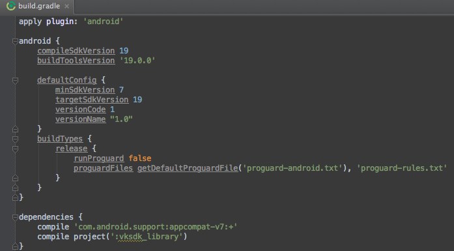Click the 'proguard-rules.txt' string

click(x=402, y=168)
